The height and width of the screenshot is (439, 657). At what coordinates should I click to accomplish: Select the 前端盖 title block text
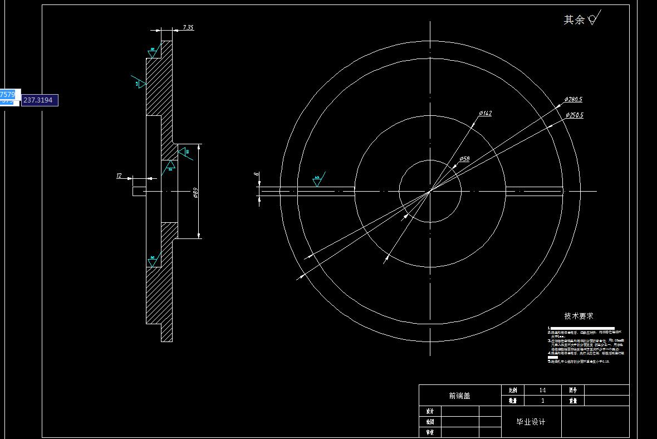tap(460, 396)
